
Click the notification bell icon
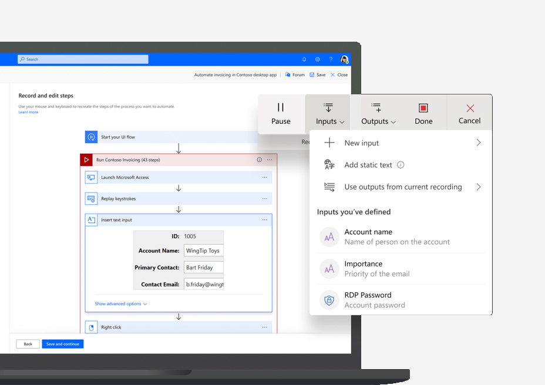click(x=304, y=59)
